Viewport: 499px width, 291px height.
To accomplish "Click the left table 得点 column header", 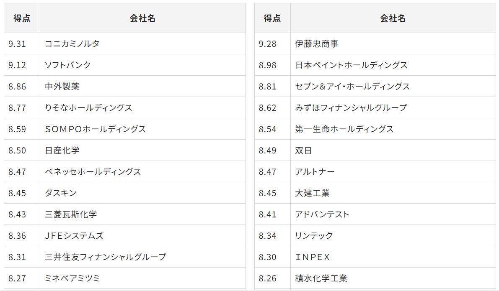I will point(22,18).
